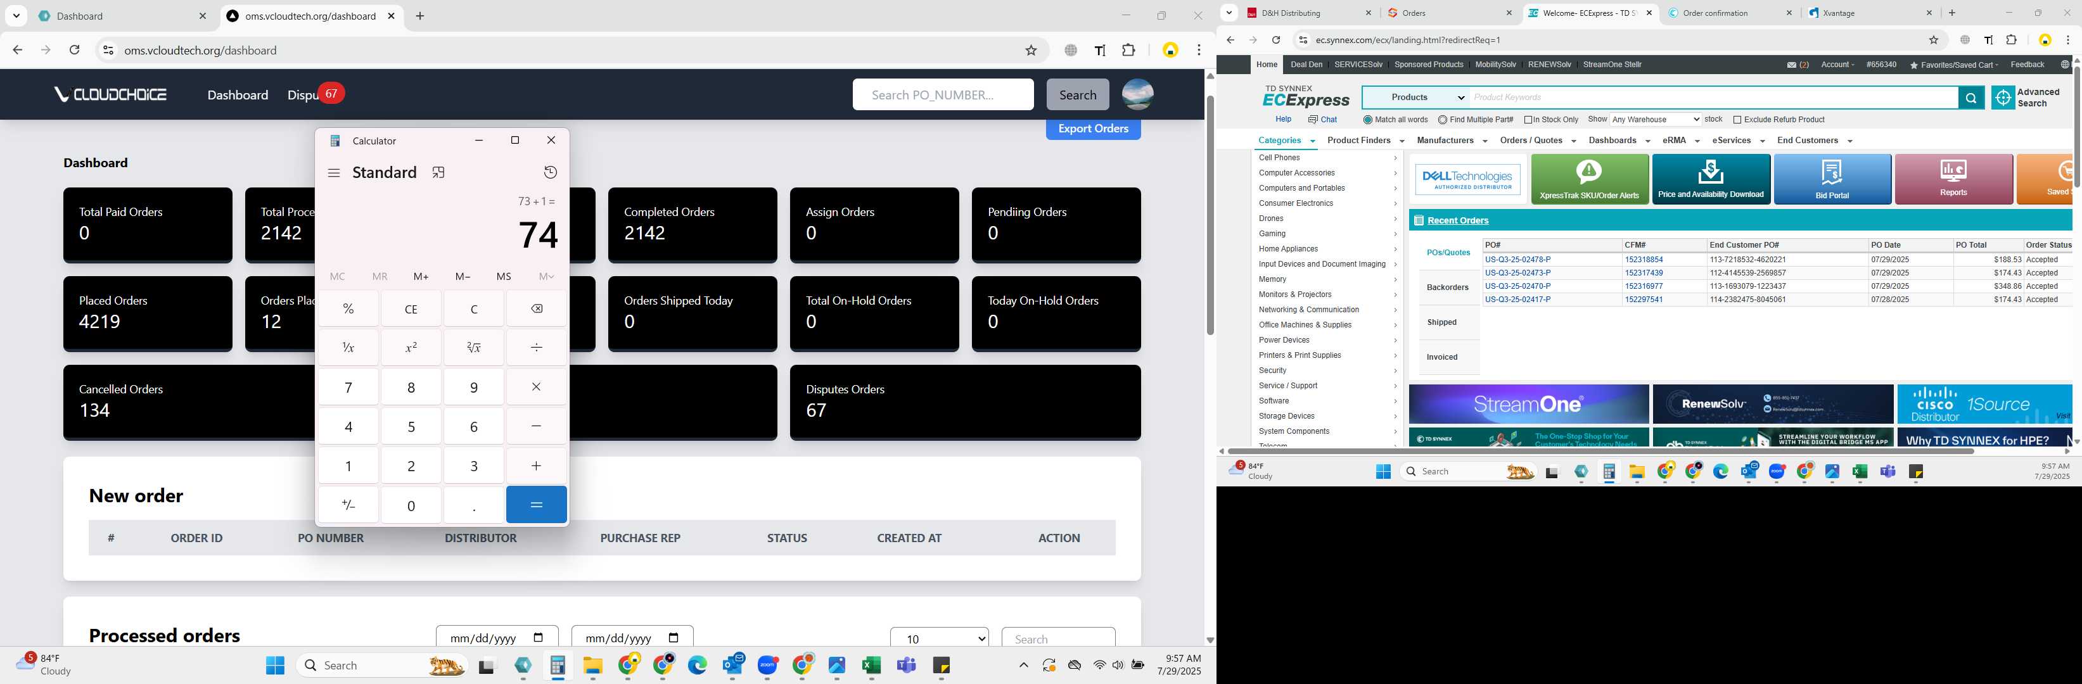
Task: Check the In Stock Only checkbox
Action: point(1528,120)
